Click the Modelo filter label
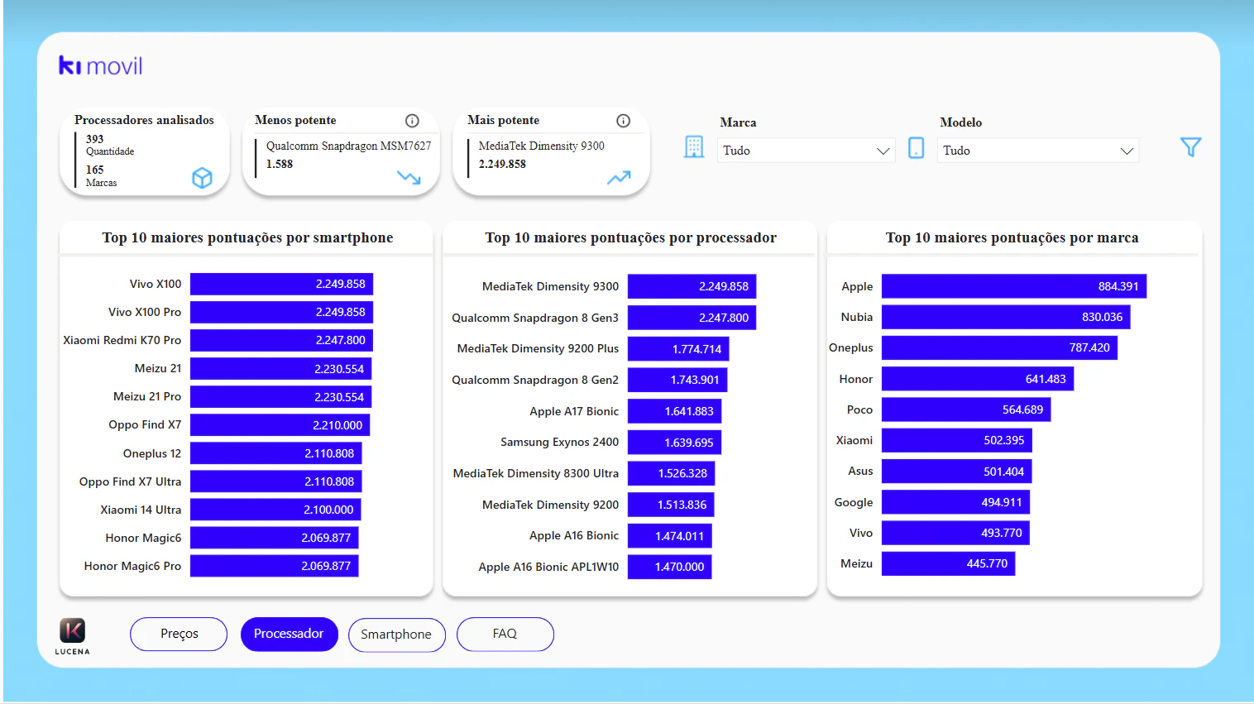The width and height of the screenshot is (1254, 704). (961, 122)
